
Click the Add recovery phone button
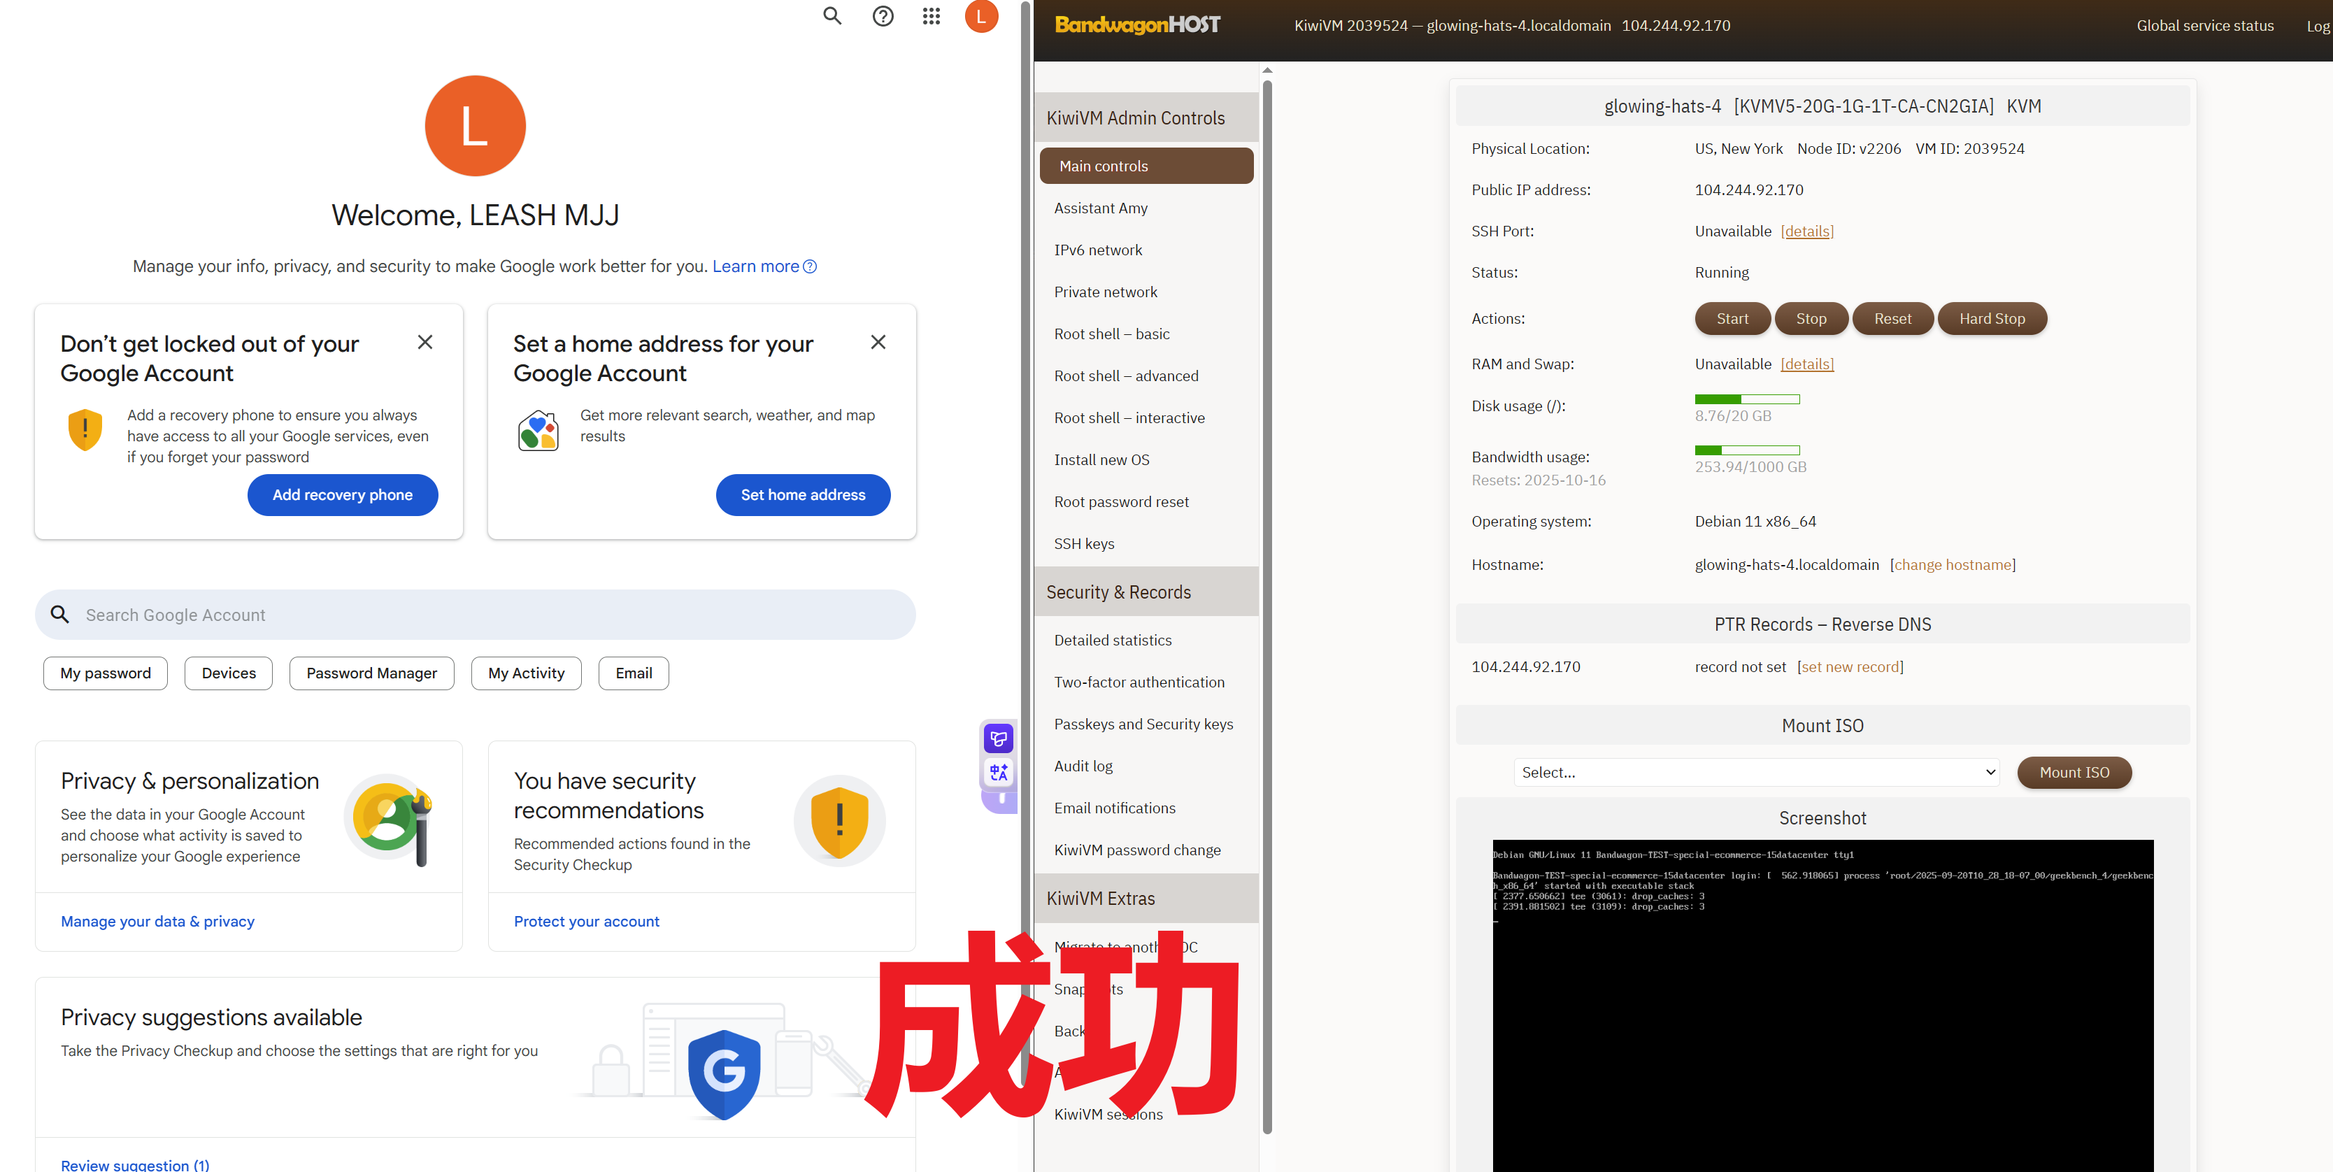[x=343, y=494]
